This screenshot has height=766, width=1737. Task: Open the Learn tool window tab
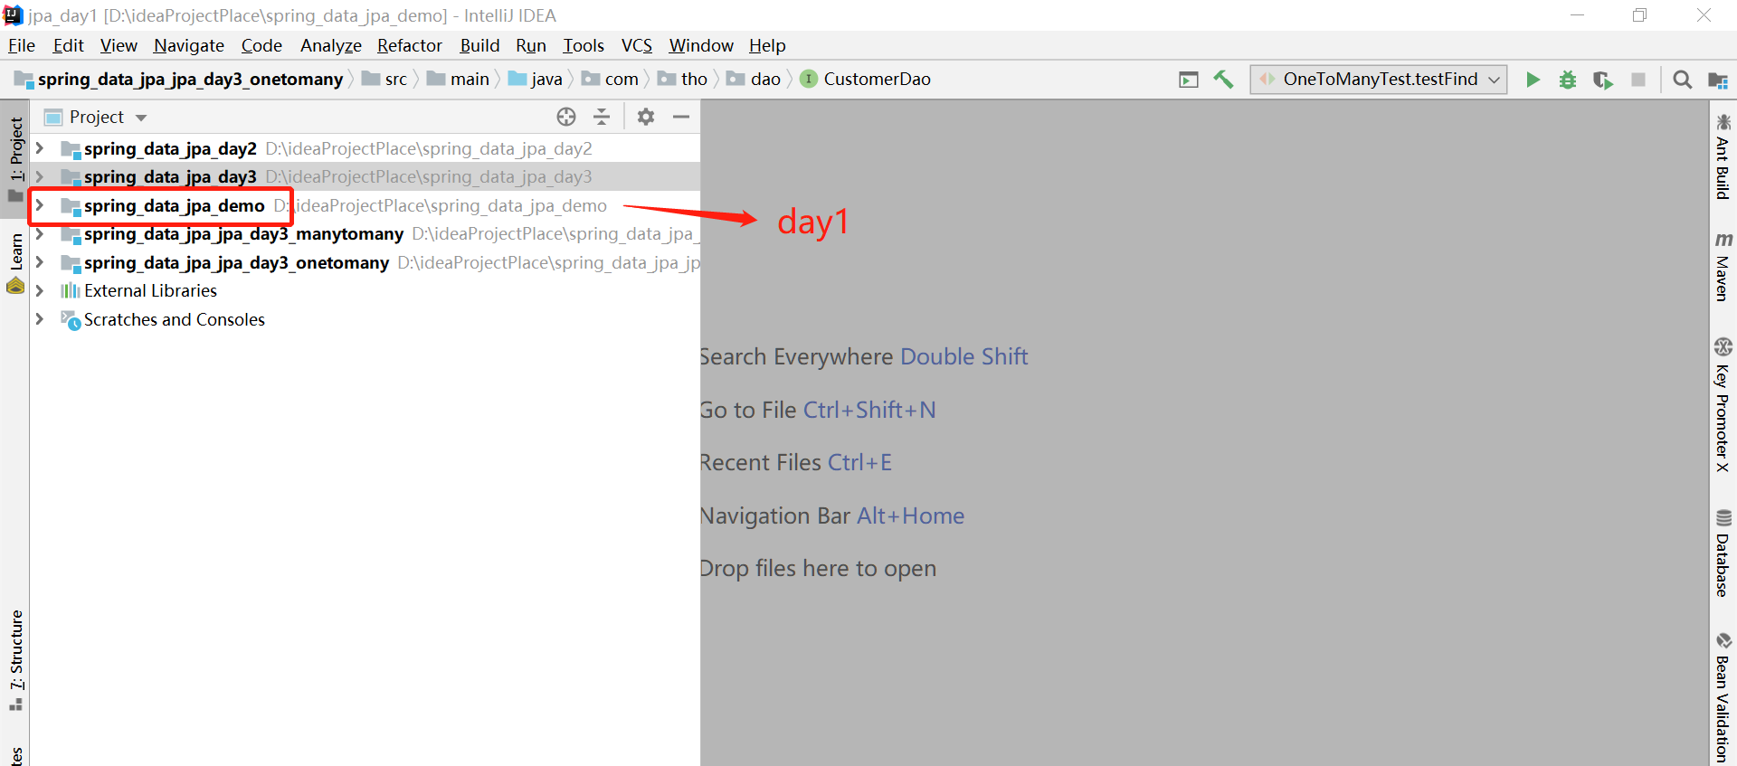pyautogui.click(x=15, y=263)
